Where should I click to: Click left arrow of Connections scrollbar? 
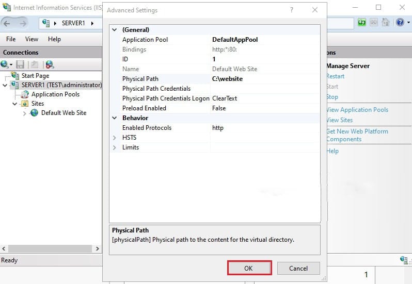[4, 248]
